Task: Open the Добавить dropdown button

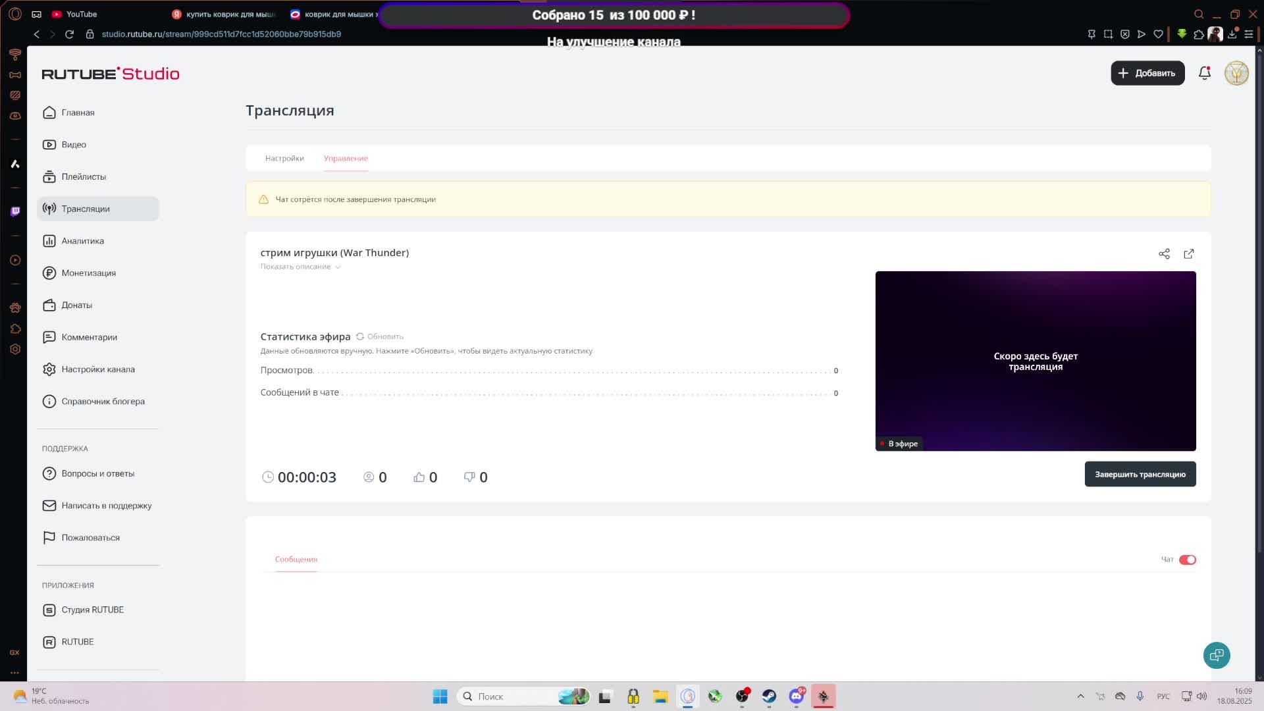Action: pos(1147,73)
